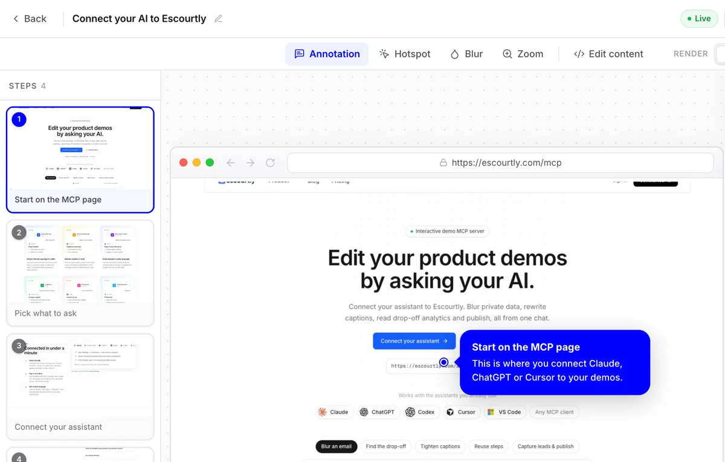The height and width of the screenshot is (462, 725).
Task: Select the Capture leads & publish tab
Action: click(546, 446)
